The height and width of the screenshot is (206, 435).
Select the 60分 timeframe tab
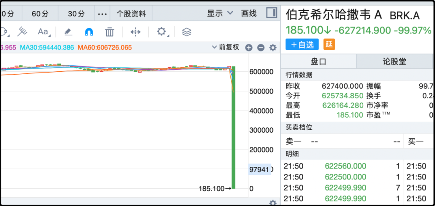coord(40,14)
